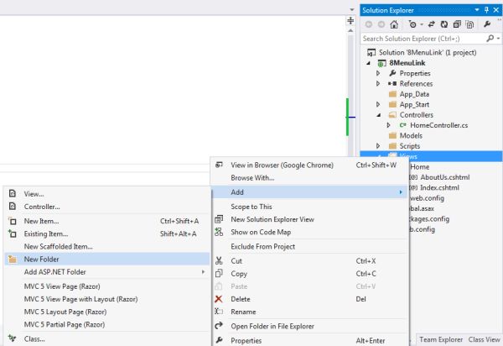
Task: Choose View in Browser (Google Chrome)
Action: coord(309,165)
